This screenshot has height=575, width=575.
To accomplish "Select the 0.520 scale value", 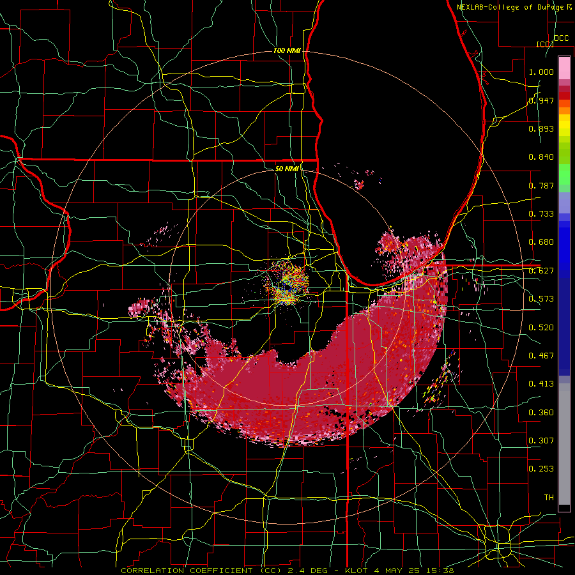I will [541, 328].
